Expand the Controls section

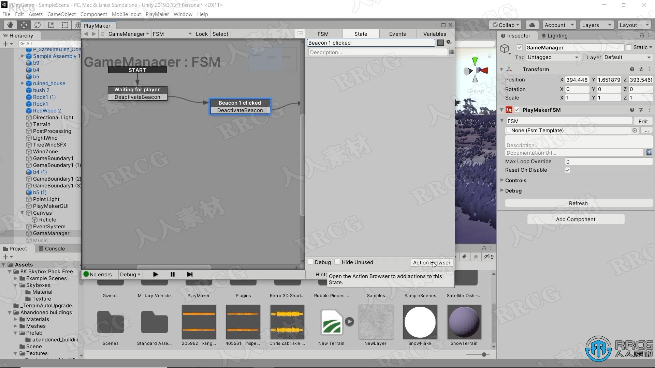[x=502, y=180]
